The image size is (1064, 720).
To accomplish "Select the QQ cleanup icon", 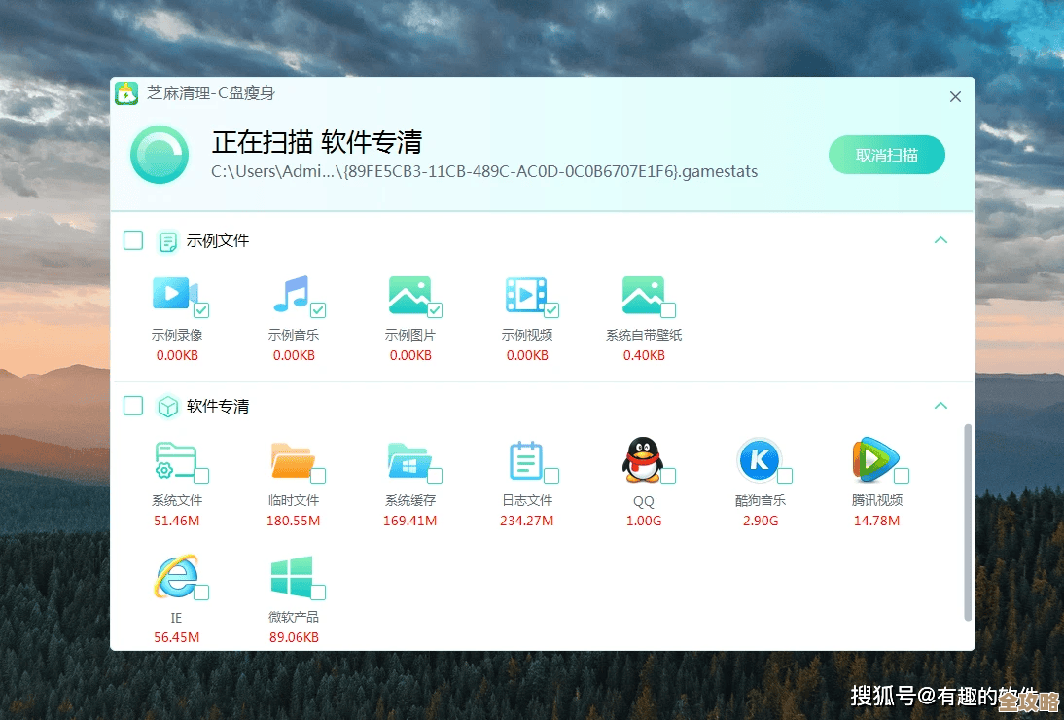I will (x=643, y=460).
